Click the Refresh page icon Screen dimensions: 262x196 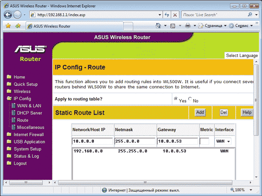(167, 15)
